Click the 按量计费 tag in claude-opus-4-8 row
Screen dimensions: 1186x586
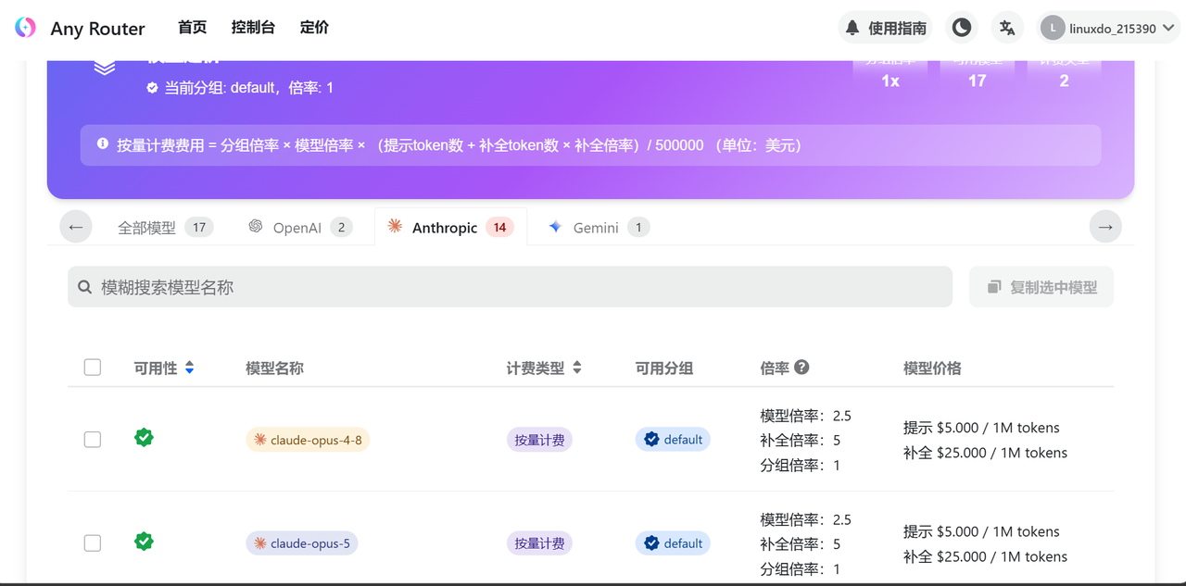coord(539,440)
